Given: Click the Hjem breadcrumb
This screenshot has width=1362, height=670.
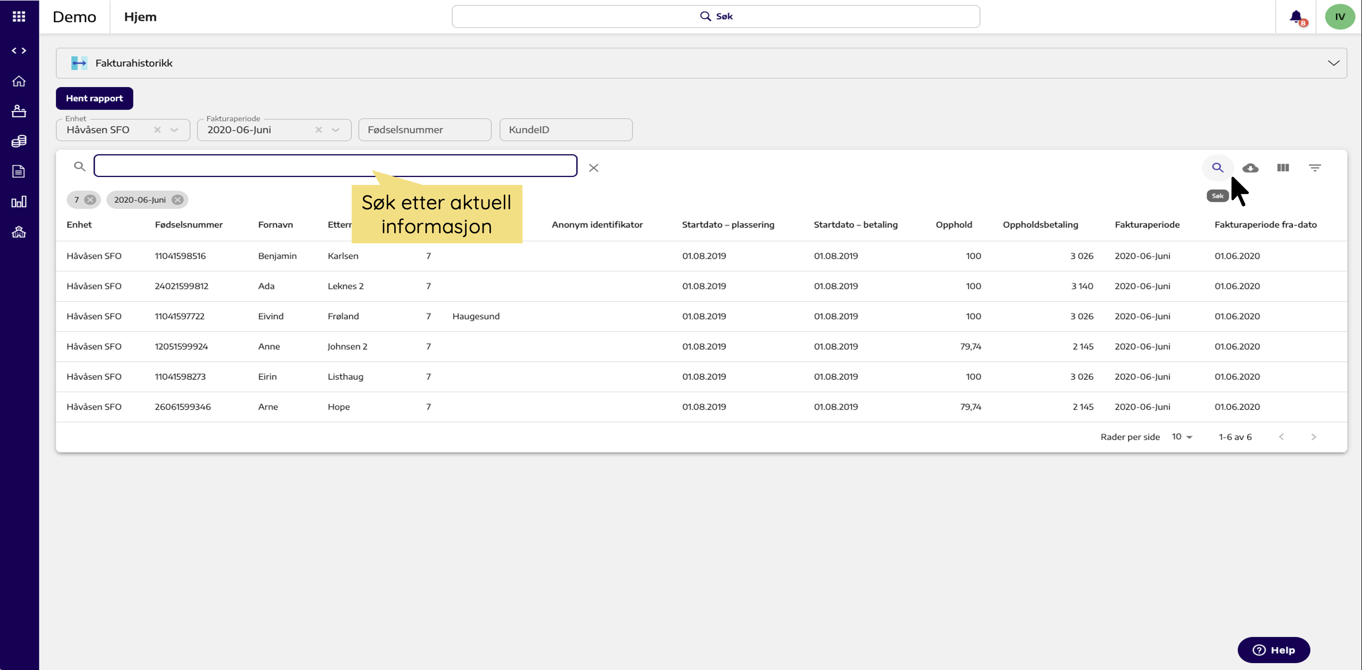Looking at the screenshot, I should point(140,17).
